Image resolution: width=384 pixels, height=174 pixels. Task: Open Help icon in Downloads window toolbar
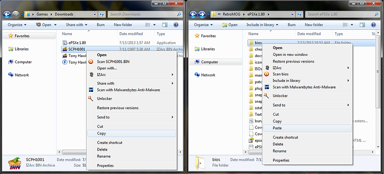coord(175,25)
